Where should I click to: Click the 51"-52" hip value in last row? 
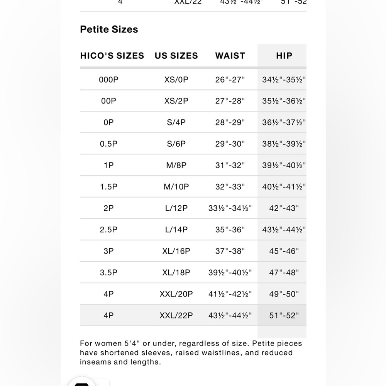click(x=284, y=315)
